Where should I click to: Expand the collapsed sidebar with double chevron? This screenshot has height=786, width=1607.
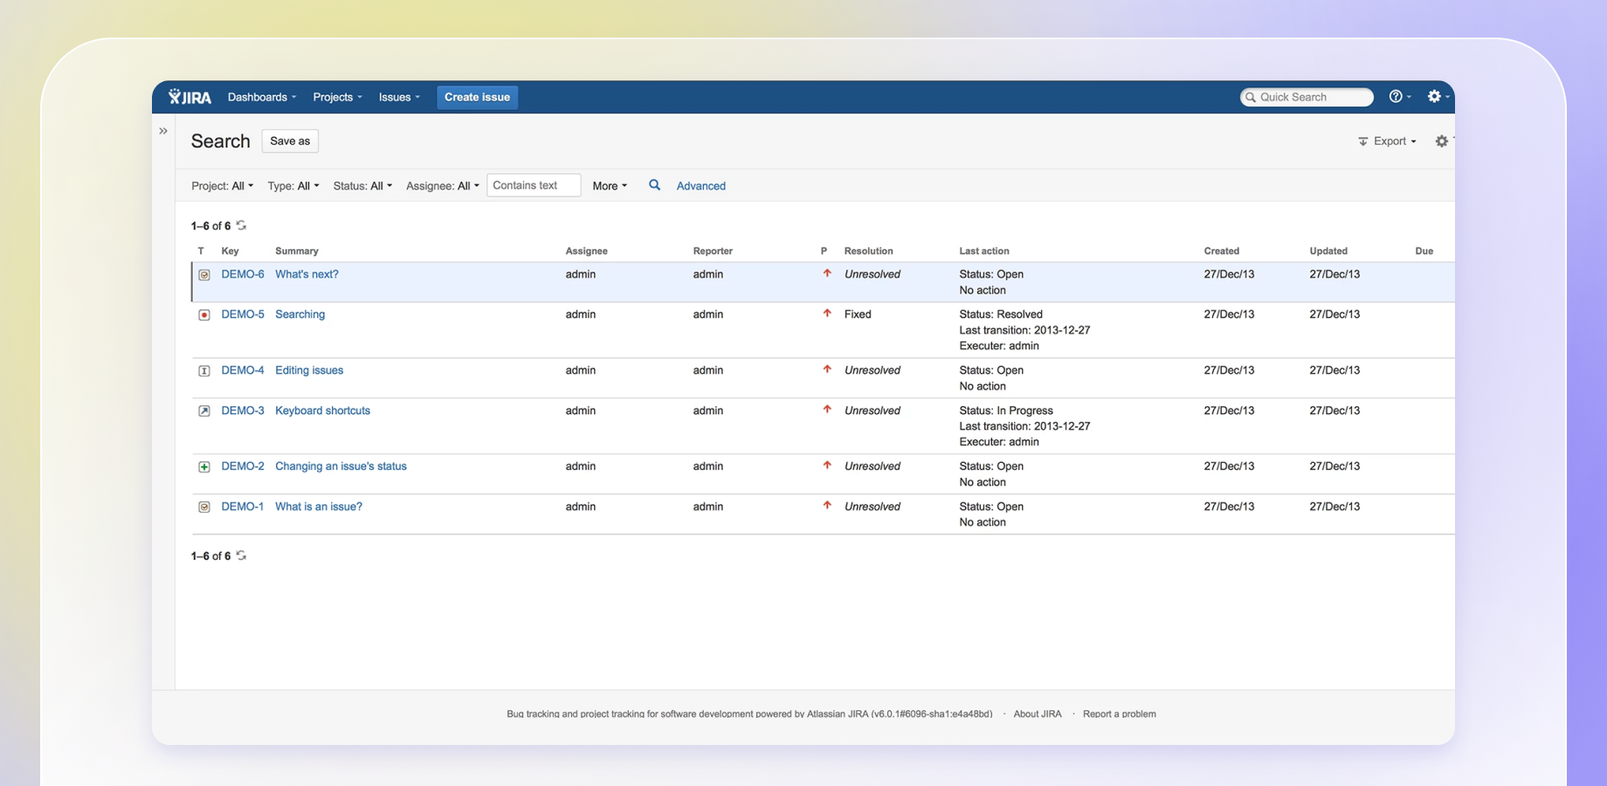163,131
